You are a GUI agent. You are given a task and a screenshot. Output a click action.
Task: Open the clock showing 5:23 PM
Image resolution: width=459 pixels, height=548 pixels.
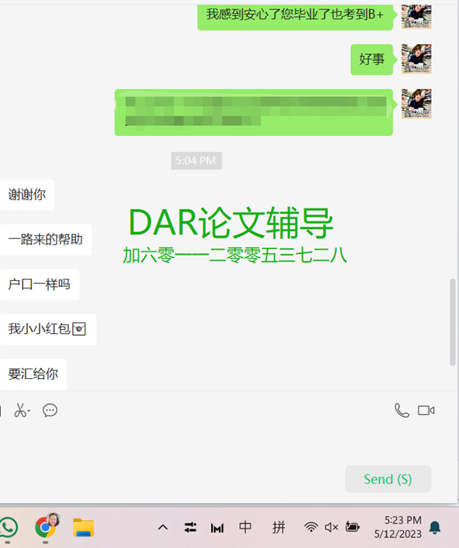pyautogui.click(x=398, y=527)
